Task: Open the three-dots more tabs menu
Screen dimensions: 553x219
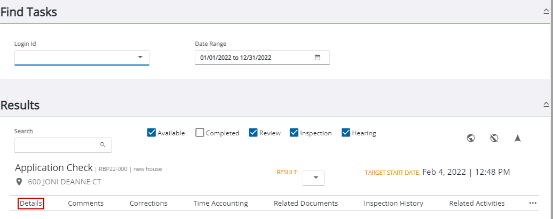Action: tap(533, 203)
